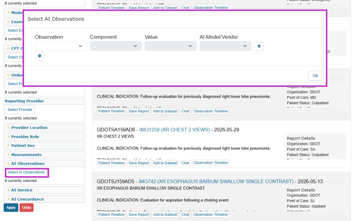Open Observation Timeline for Point of Care MD report
This screenshot has height=221, width=353.
pyautogui.click(x=211, y=111)
